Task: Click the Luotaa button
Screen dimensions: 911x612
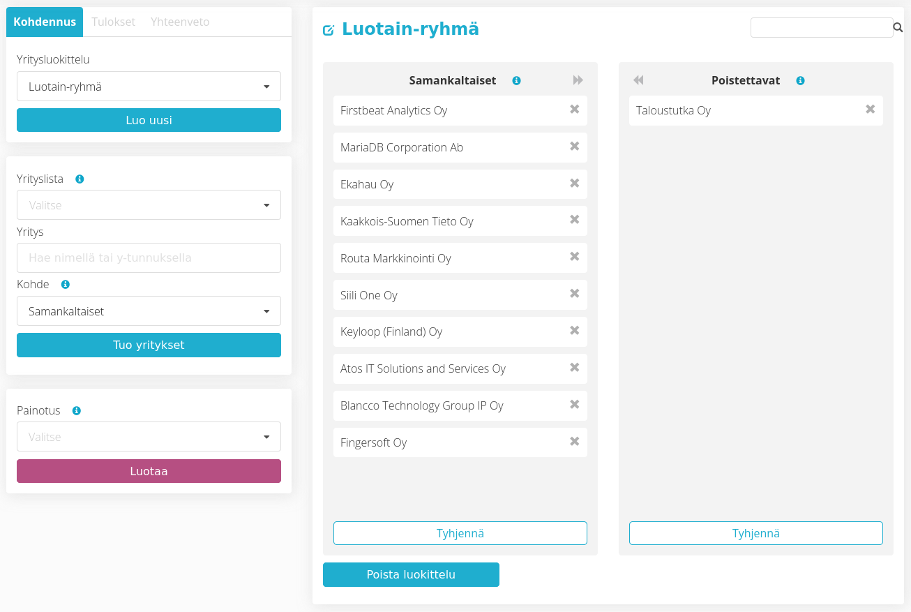Action: click(x=149, y=471)
